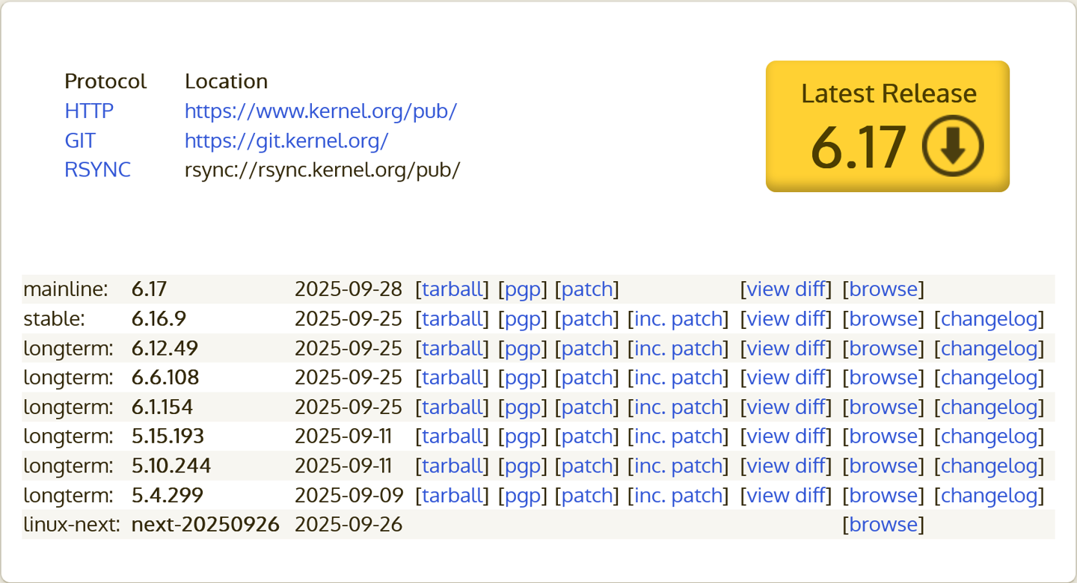
Task: Open the GIT protocol link
Action: point(79,141)
